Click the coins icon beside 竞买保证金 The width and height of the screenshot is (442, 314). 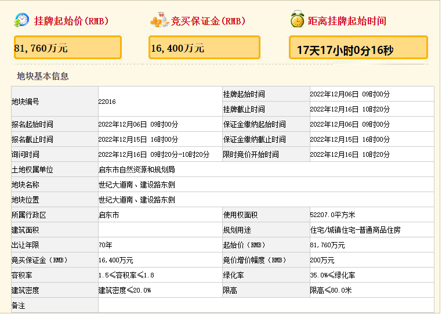pyautogui.click(x=160, y=20)
